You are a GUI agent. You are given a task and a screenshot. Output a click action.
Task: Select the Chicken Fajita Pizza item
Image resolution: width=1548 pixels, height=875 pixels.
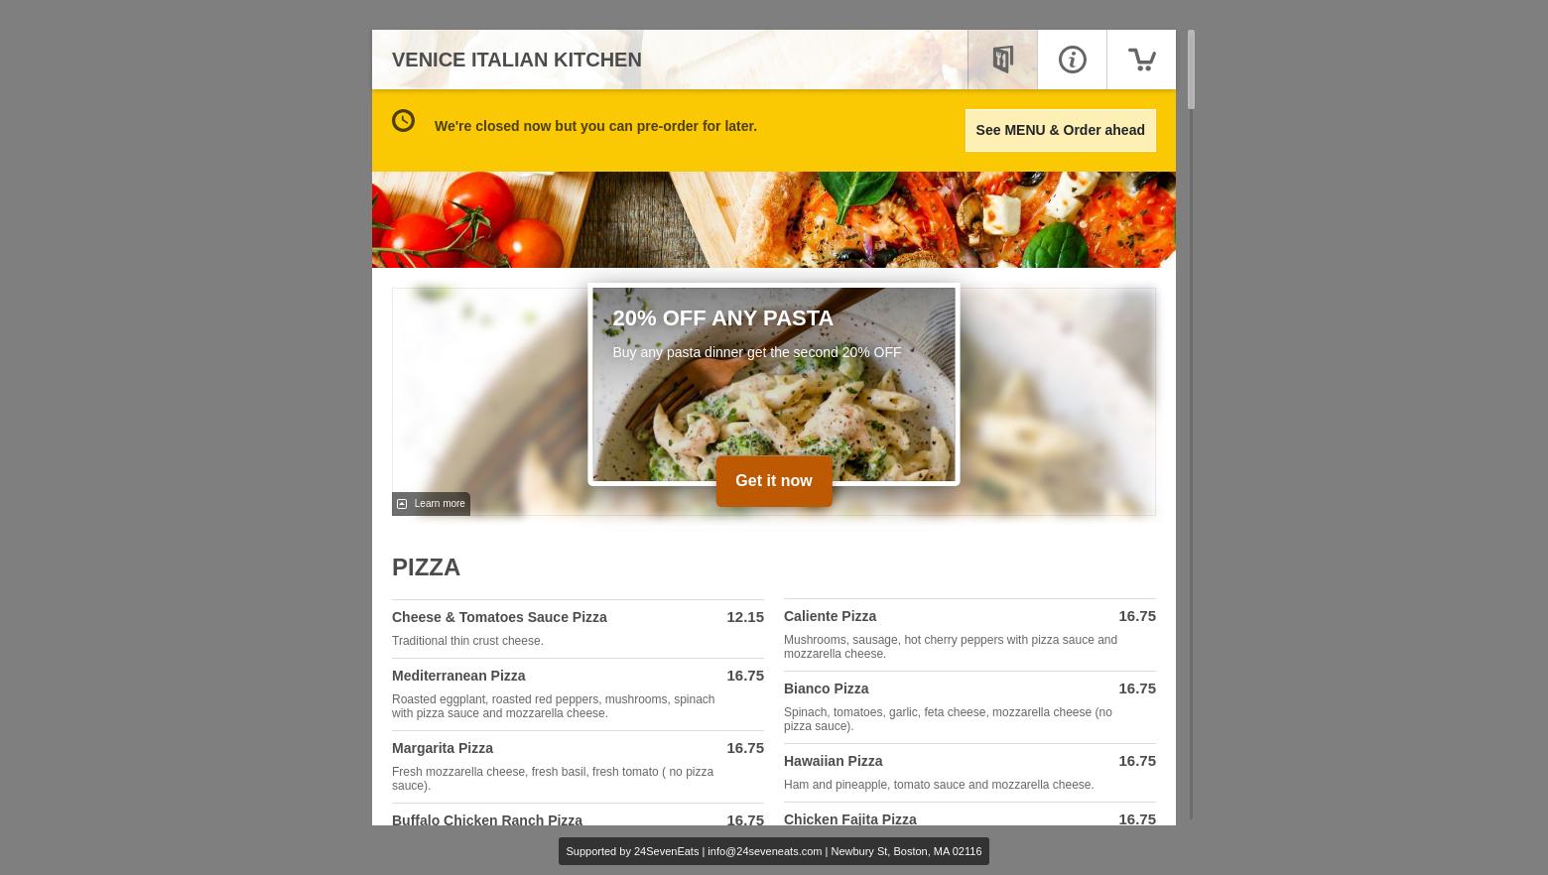[969, 815]
